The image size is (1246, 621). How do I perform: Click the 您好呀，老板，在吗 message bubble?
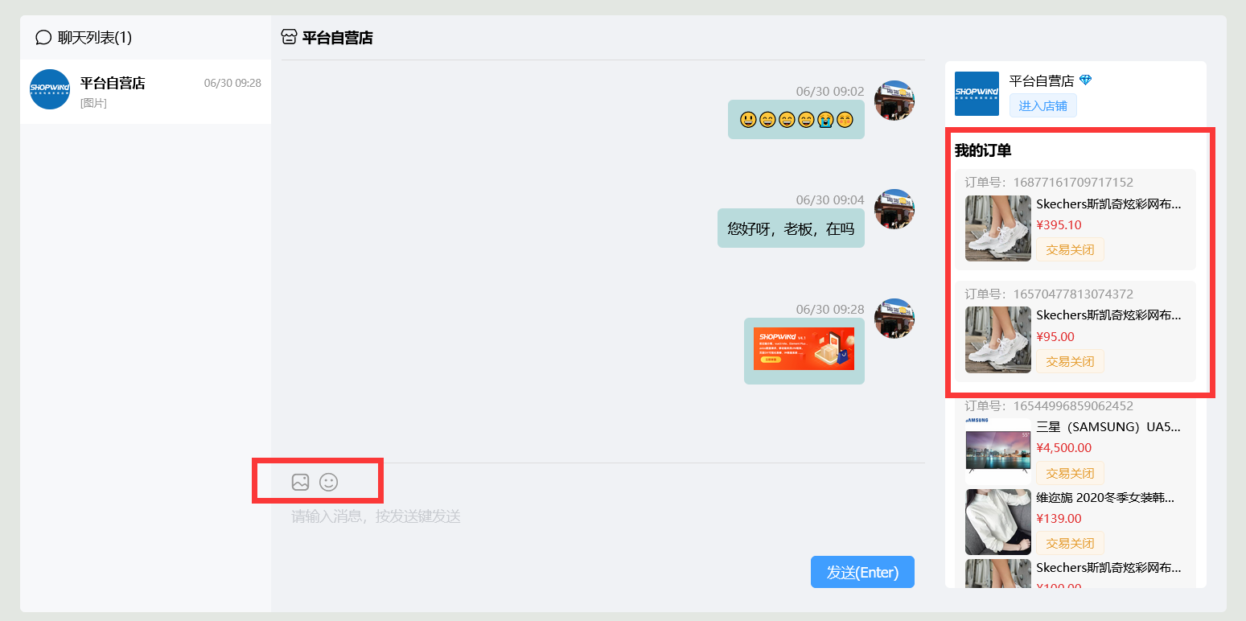pyautogui.click(x=791, y=228)
